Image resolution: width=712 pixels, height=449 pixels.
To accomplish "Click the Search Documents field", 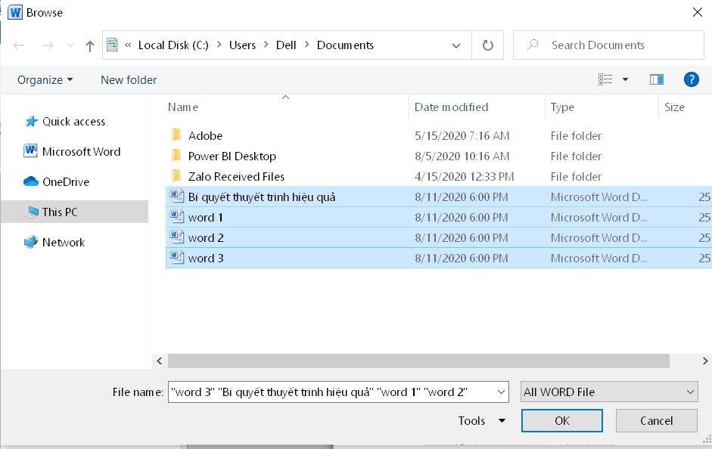I will pos(608,45).
